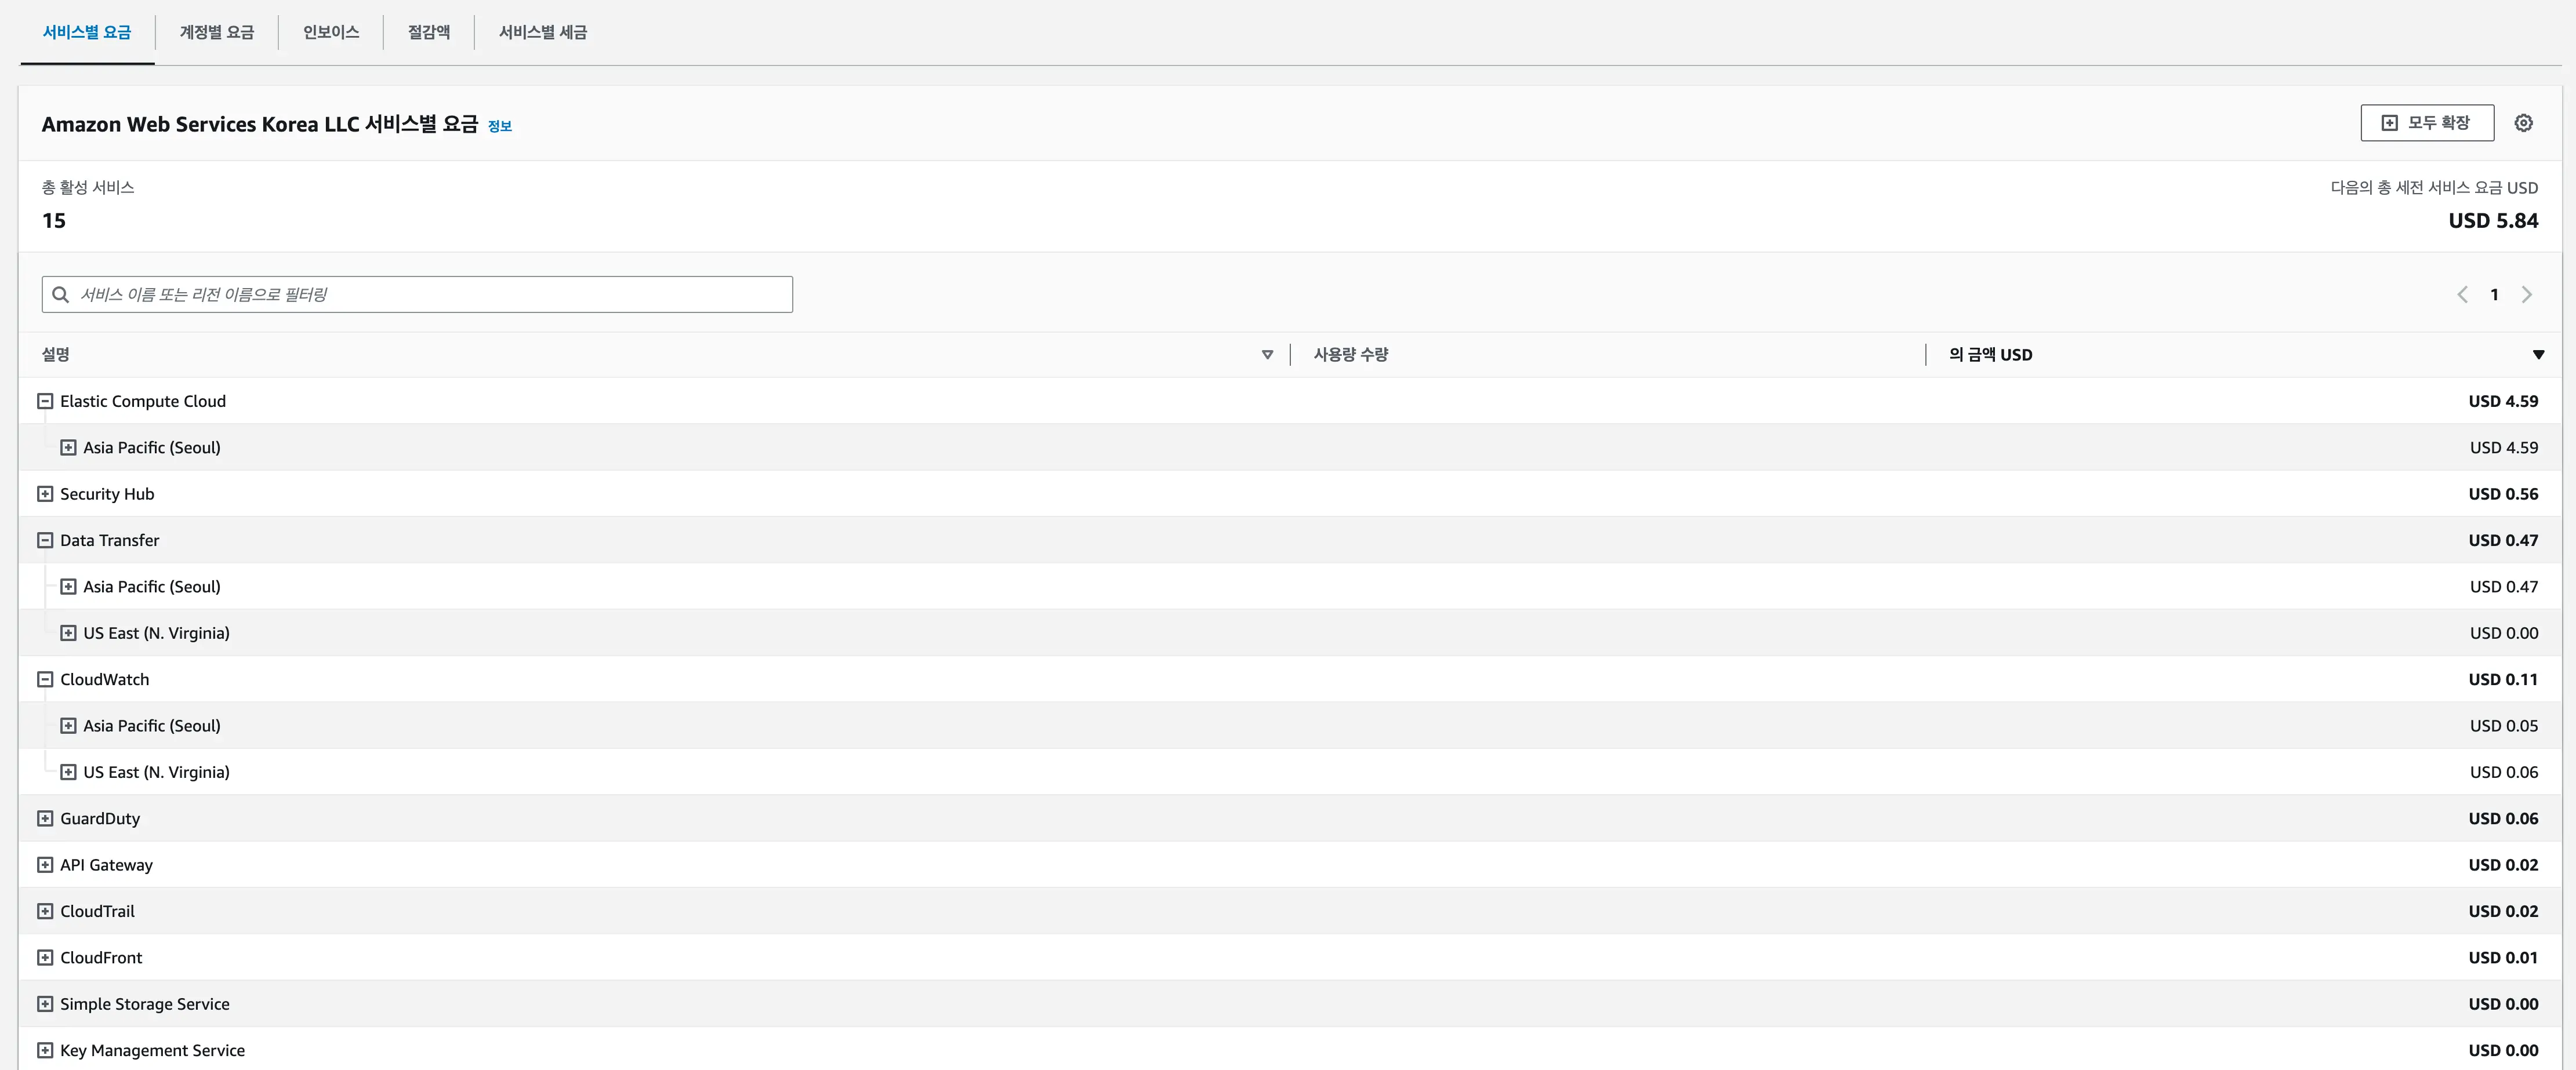Collapse the CloudWatch row
This screenshot has height=1070, width=2576.
45,679
